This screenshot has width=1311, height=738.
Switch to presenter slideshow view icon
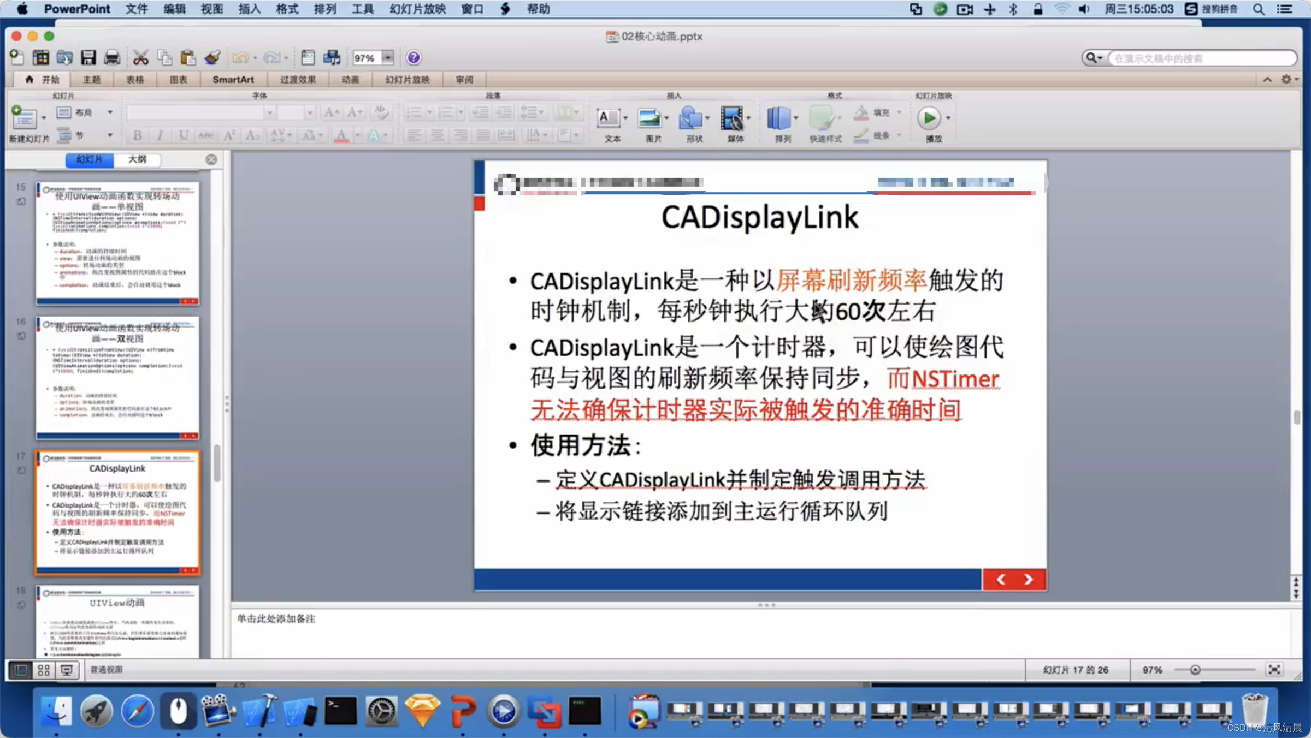pos(67,670)
